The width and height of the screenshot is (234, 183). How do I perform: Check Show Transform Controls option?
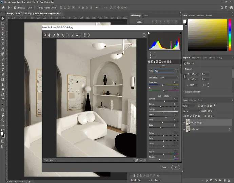click(38, 7)
